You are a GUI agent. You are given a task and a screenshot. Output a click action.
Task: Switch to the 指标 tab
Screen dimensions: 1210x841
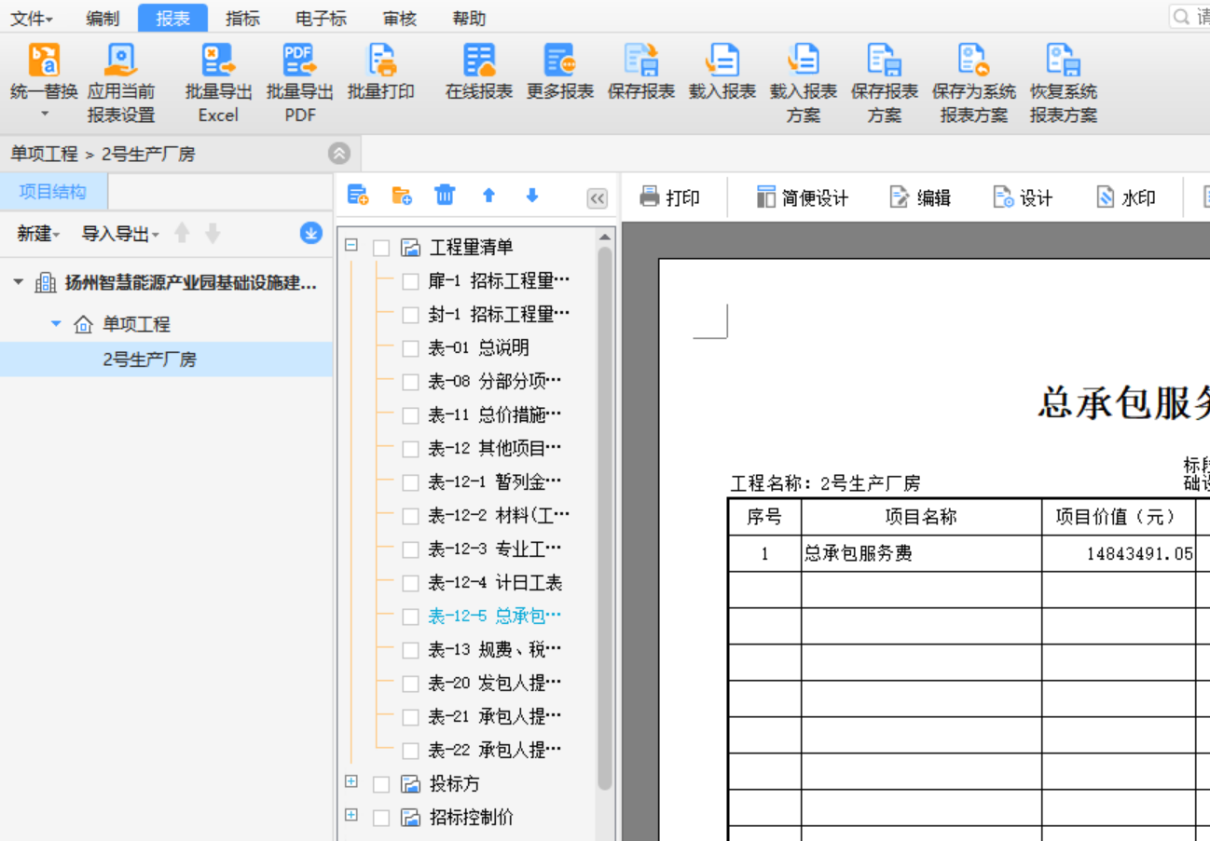pyautogui.click(x=242, y=18)
